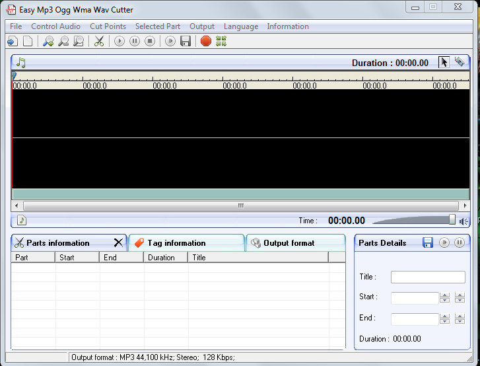
Task: Select the arrow cursor tool
Action: [x=444, y=62]
